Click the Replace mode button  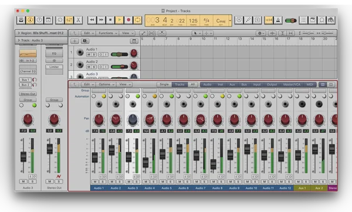point(239,20)
